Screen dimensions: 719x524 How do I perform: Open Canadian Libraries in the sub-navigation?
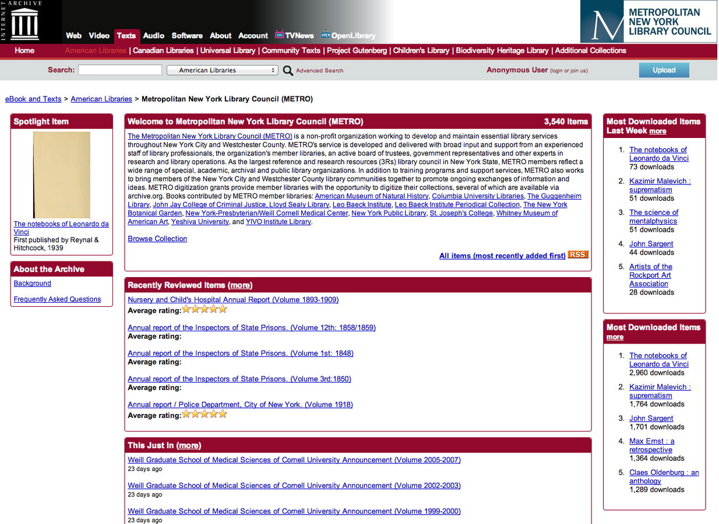click(163, 51)
